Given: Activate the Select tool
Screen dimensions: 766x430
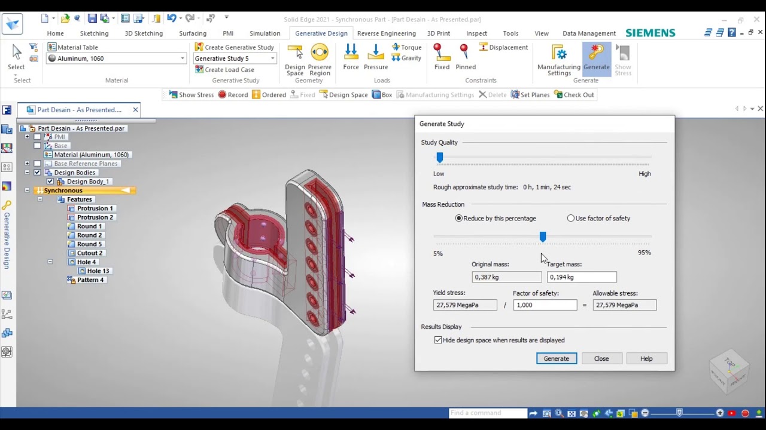Looking at the screenshot, I should pyautogui.click(x=16, y=57).
